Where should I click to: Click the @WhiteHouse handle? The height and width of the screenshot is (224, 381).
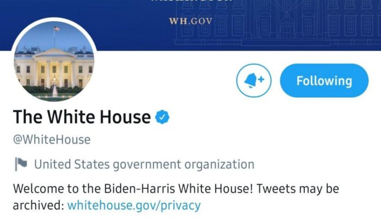52,140
